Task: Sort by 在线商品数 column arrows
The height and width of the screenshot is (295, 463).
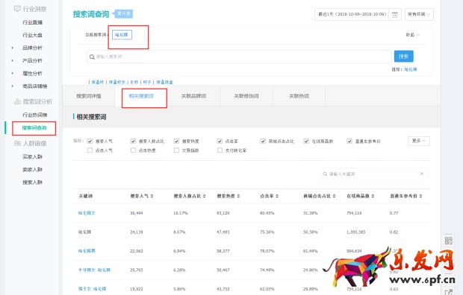Action: point(373,196)
